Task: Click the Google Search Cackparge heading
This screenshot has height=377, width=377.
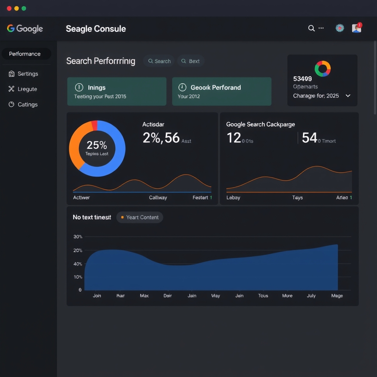Action: click(261, 124)
